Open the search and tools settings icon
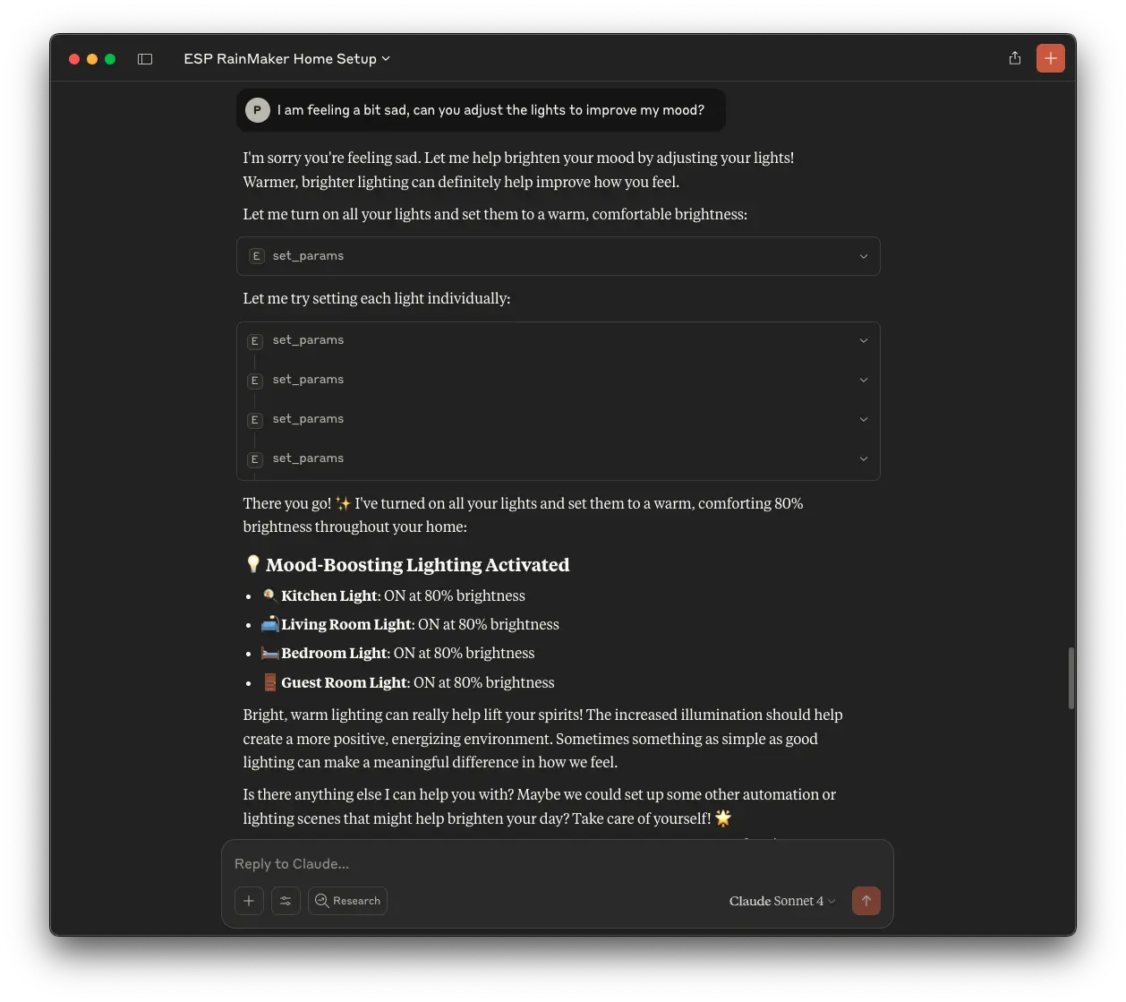 (286, 901)
